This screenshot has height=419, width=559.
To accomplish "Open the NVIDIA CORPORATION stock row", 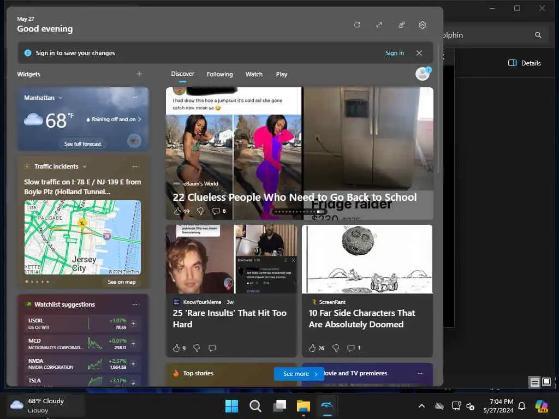I will point(82,364).
